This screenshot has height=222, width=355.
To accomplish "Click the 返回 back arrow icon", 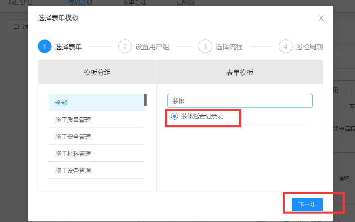I will (16, 27).
